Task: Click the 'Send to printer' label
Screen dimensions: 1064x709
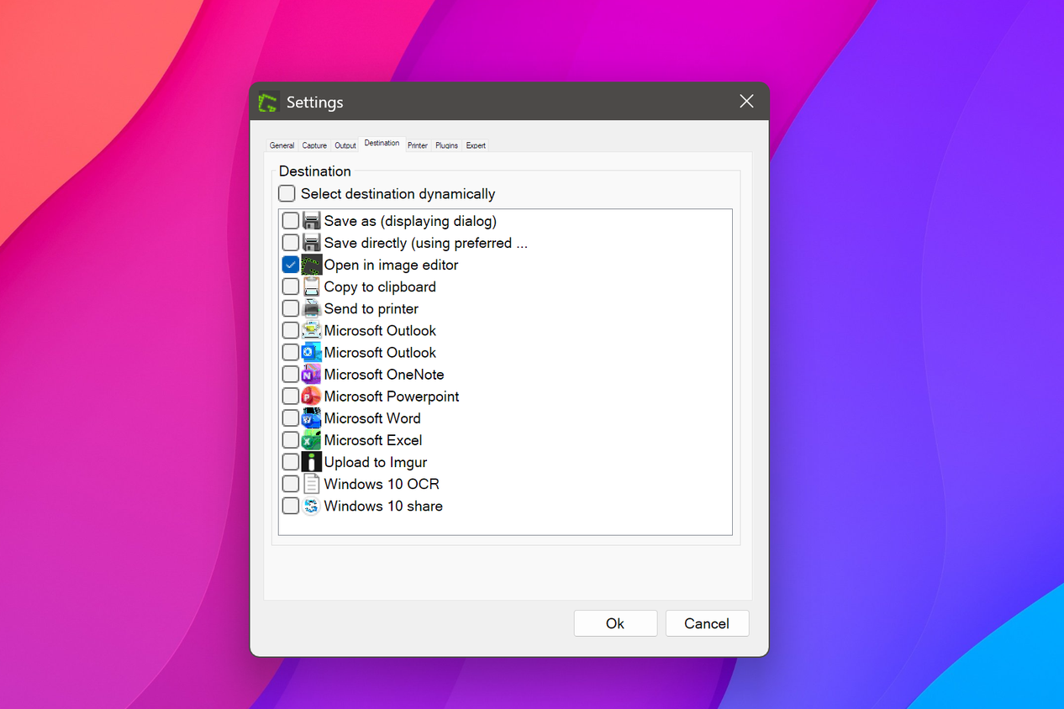Action: click(x=371, y=308)
